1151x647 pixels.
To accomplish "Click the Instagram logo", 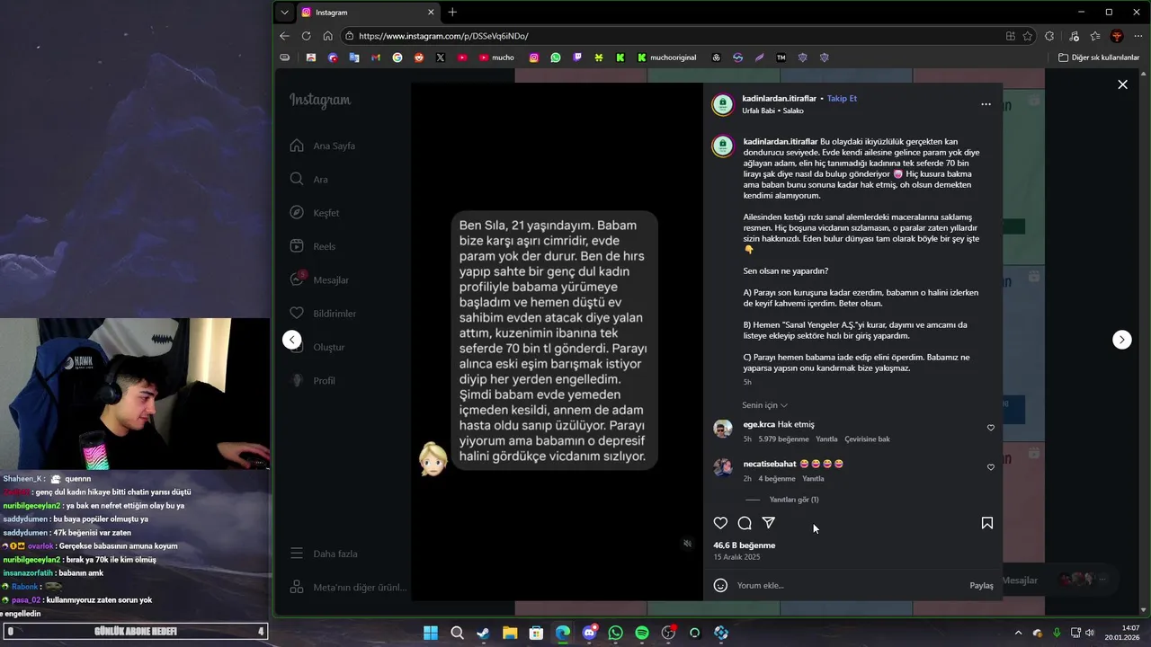I will tap(320, 101).
